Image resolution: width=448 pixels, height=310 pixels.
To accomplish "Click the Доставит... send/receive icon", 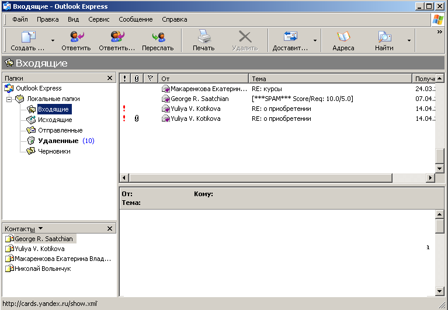I will [290, 37].
